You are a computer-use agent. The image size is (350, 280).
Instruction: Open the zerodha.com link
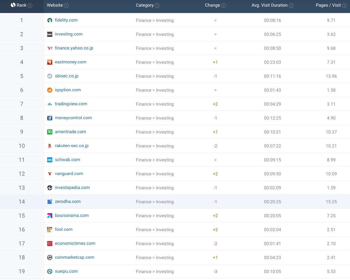coord(68,201)
